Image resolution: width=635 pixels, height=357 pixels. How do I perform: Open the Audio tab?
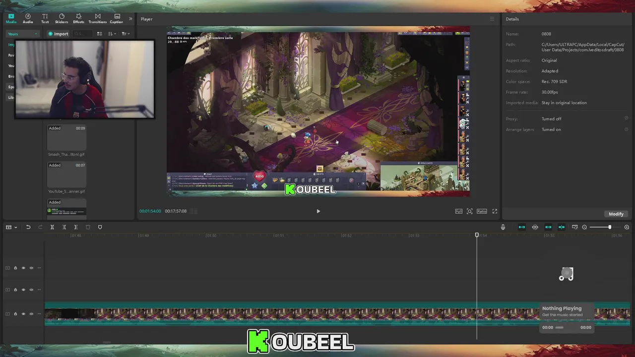(x=28, y=19)
